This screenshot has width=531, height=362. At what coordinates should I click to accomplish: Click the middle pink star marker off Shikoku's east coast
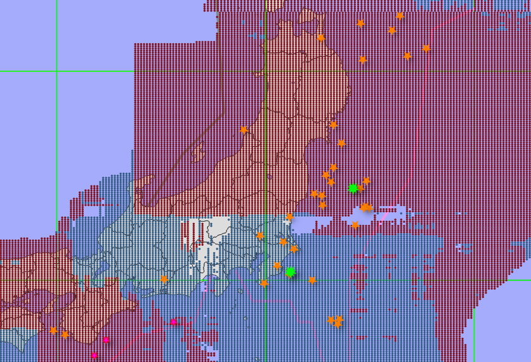[x=106, y=340]
